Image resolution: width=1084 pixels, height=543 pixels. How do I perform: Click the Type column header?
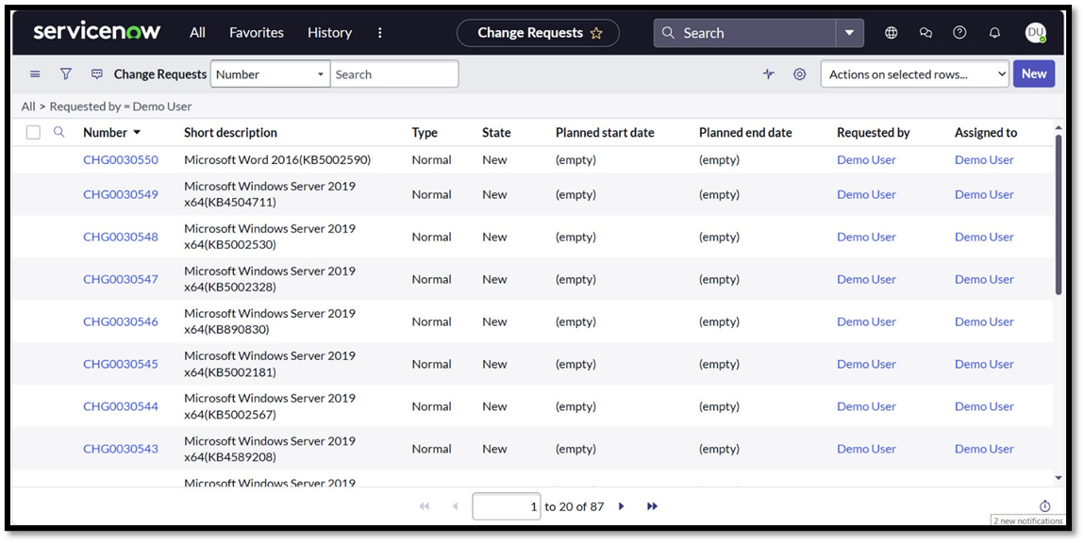point(425,133)
